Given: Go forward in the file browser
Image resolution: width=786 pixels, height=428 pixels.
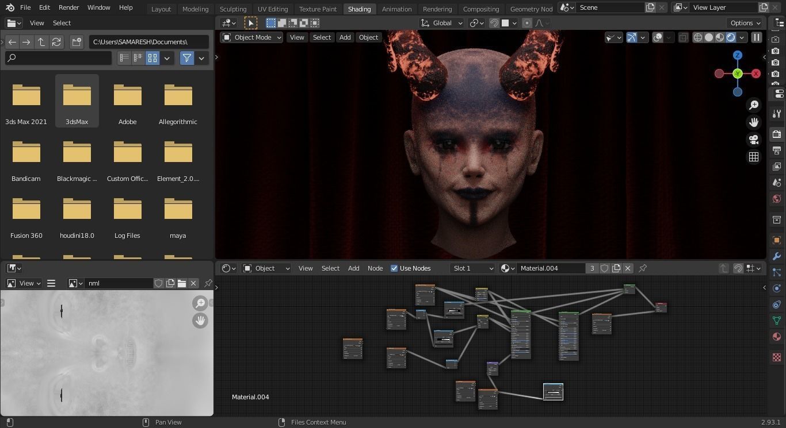Looking at the screenshot, I should (x=26, y=42).
